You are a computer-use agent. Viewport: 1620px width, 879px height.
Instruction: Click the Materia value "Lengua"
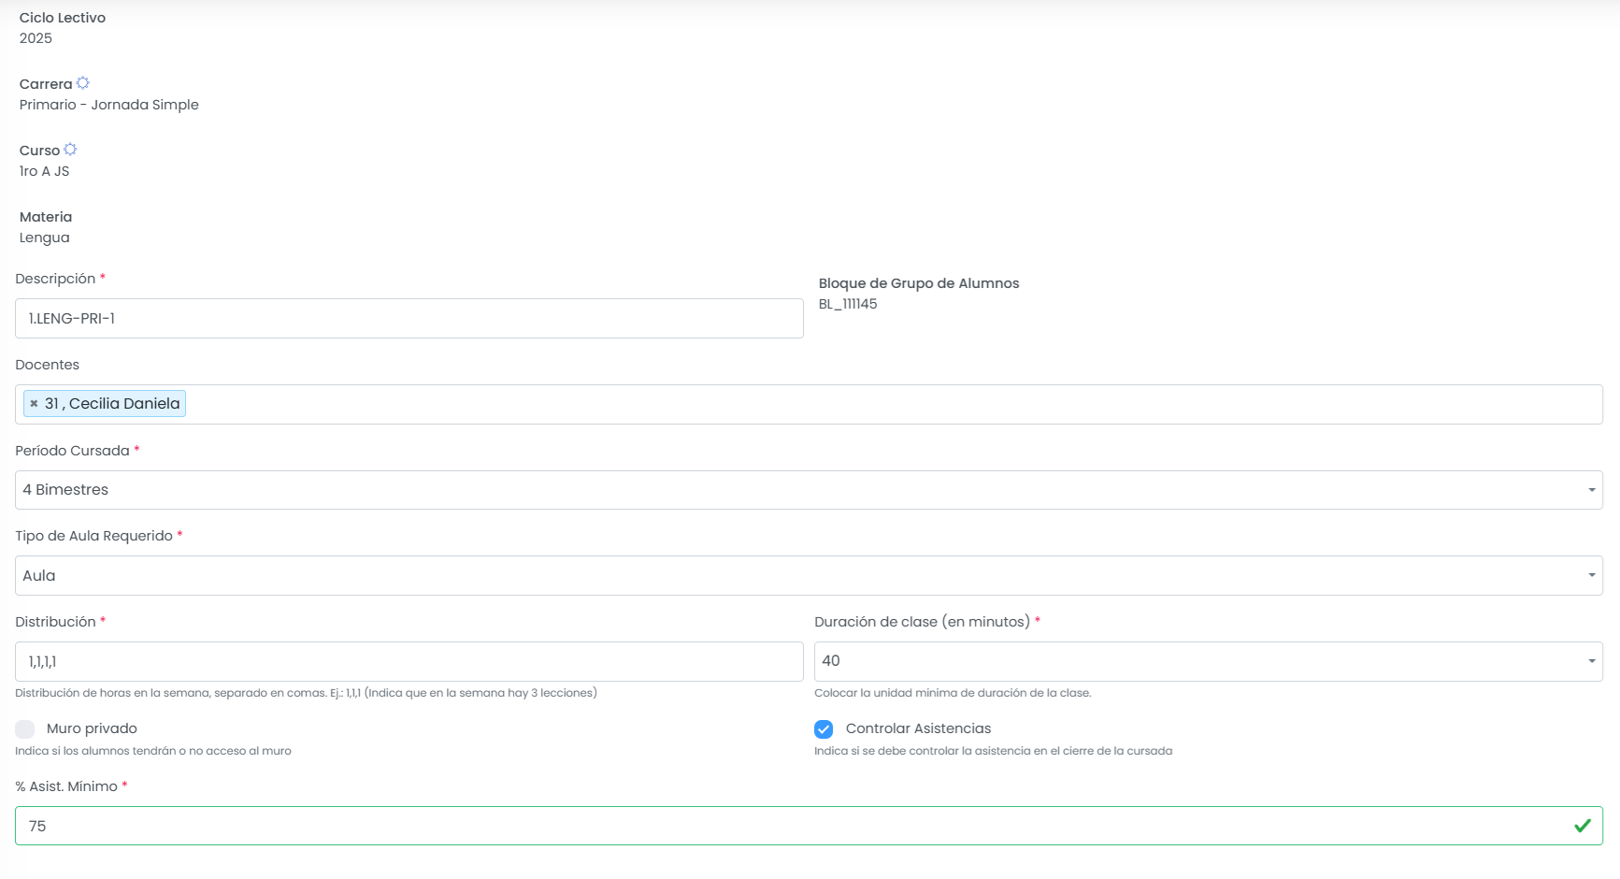45,238
